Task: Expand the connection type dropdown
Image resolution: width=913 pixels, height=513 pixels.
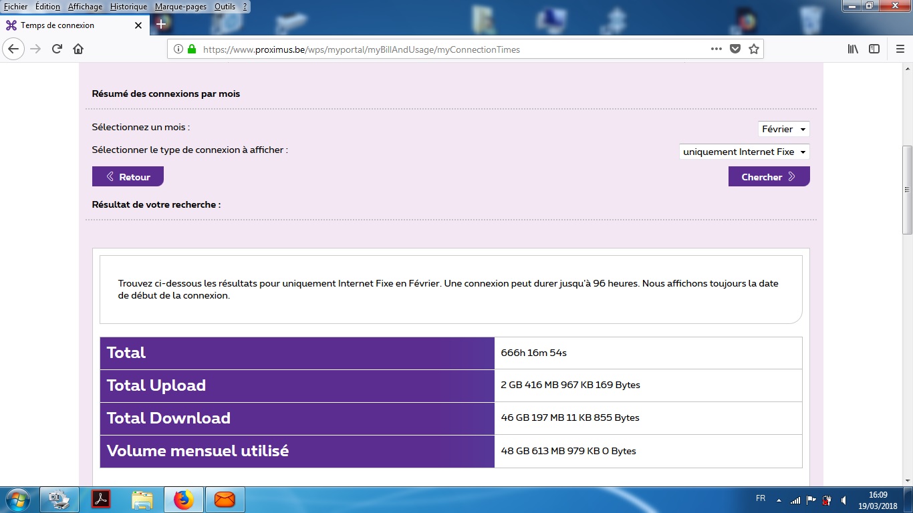Action: [744, 152]
